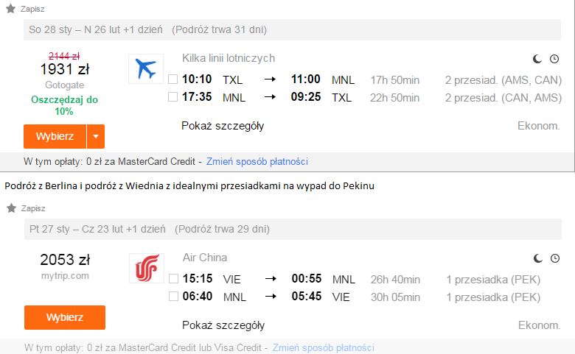
Task: Click Wybierz for the 2053 zł mytrip.com offer
Action: pyautogui.click(x=65, y=317)
